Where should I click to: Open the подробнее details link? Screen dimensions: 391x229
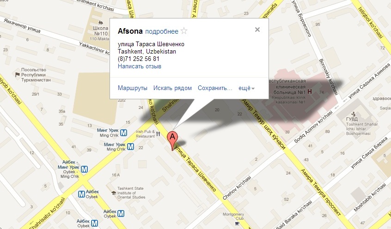click(x=162, y=31)
